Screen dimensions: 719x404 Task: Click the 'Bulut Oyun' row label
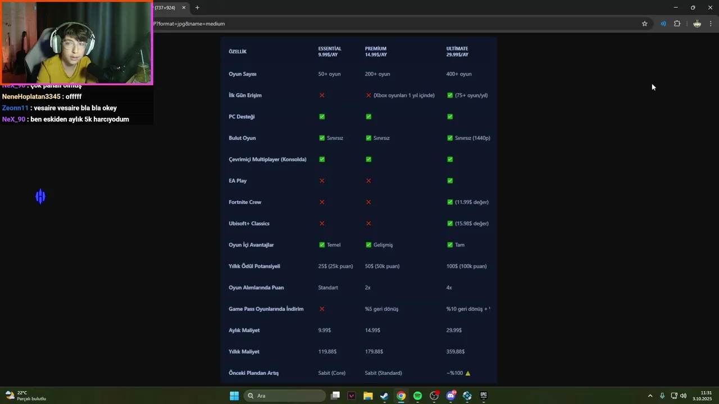click(242, 138)
